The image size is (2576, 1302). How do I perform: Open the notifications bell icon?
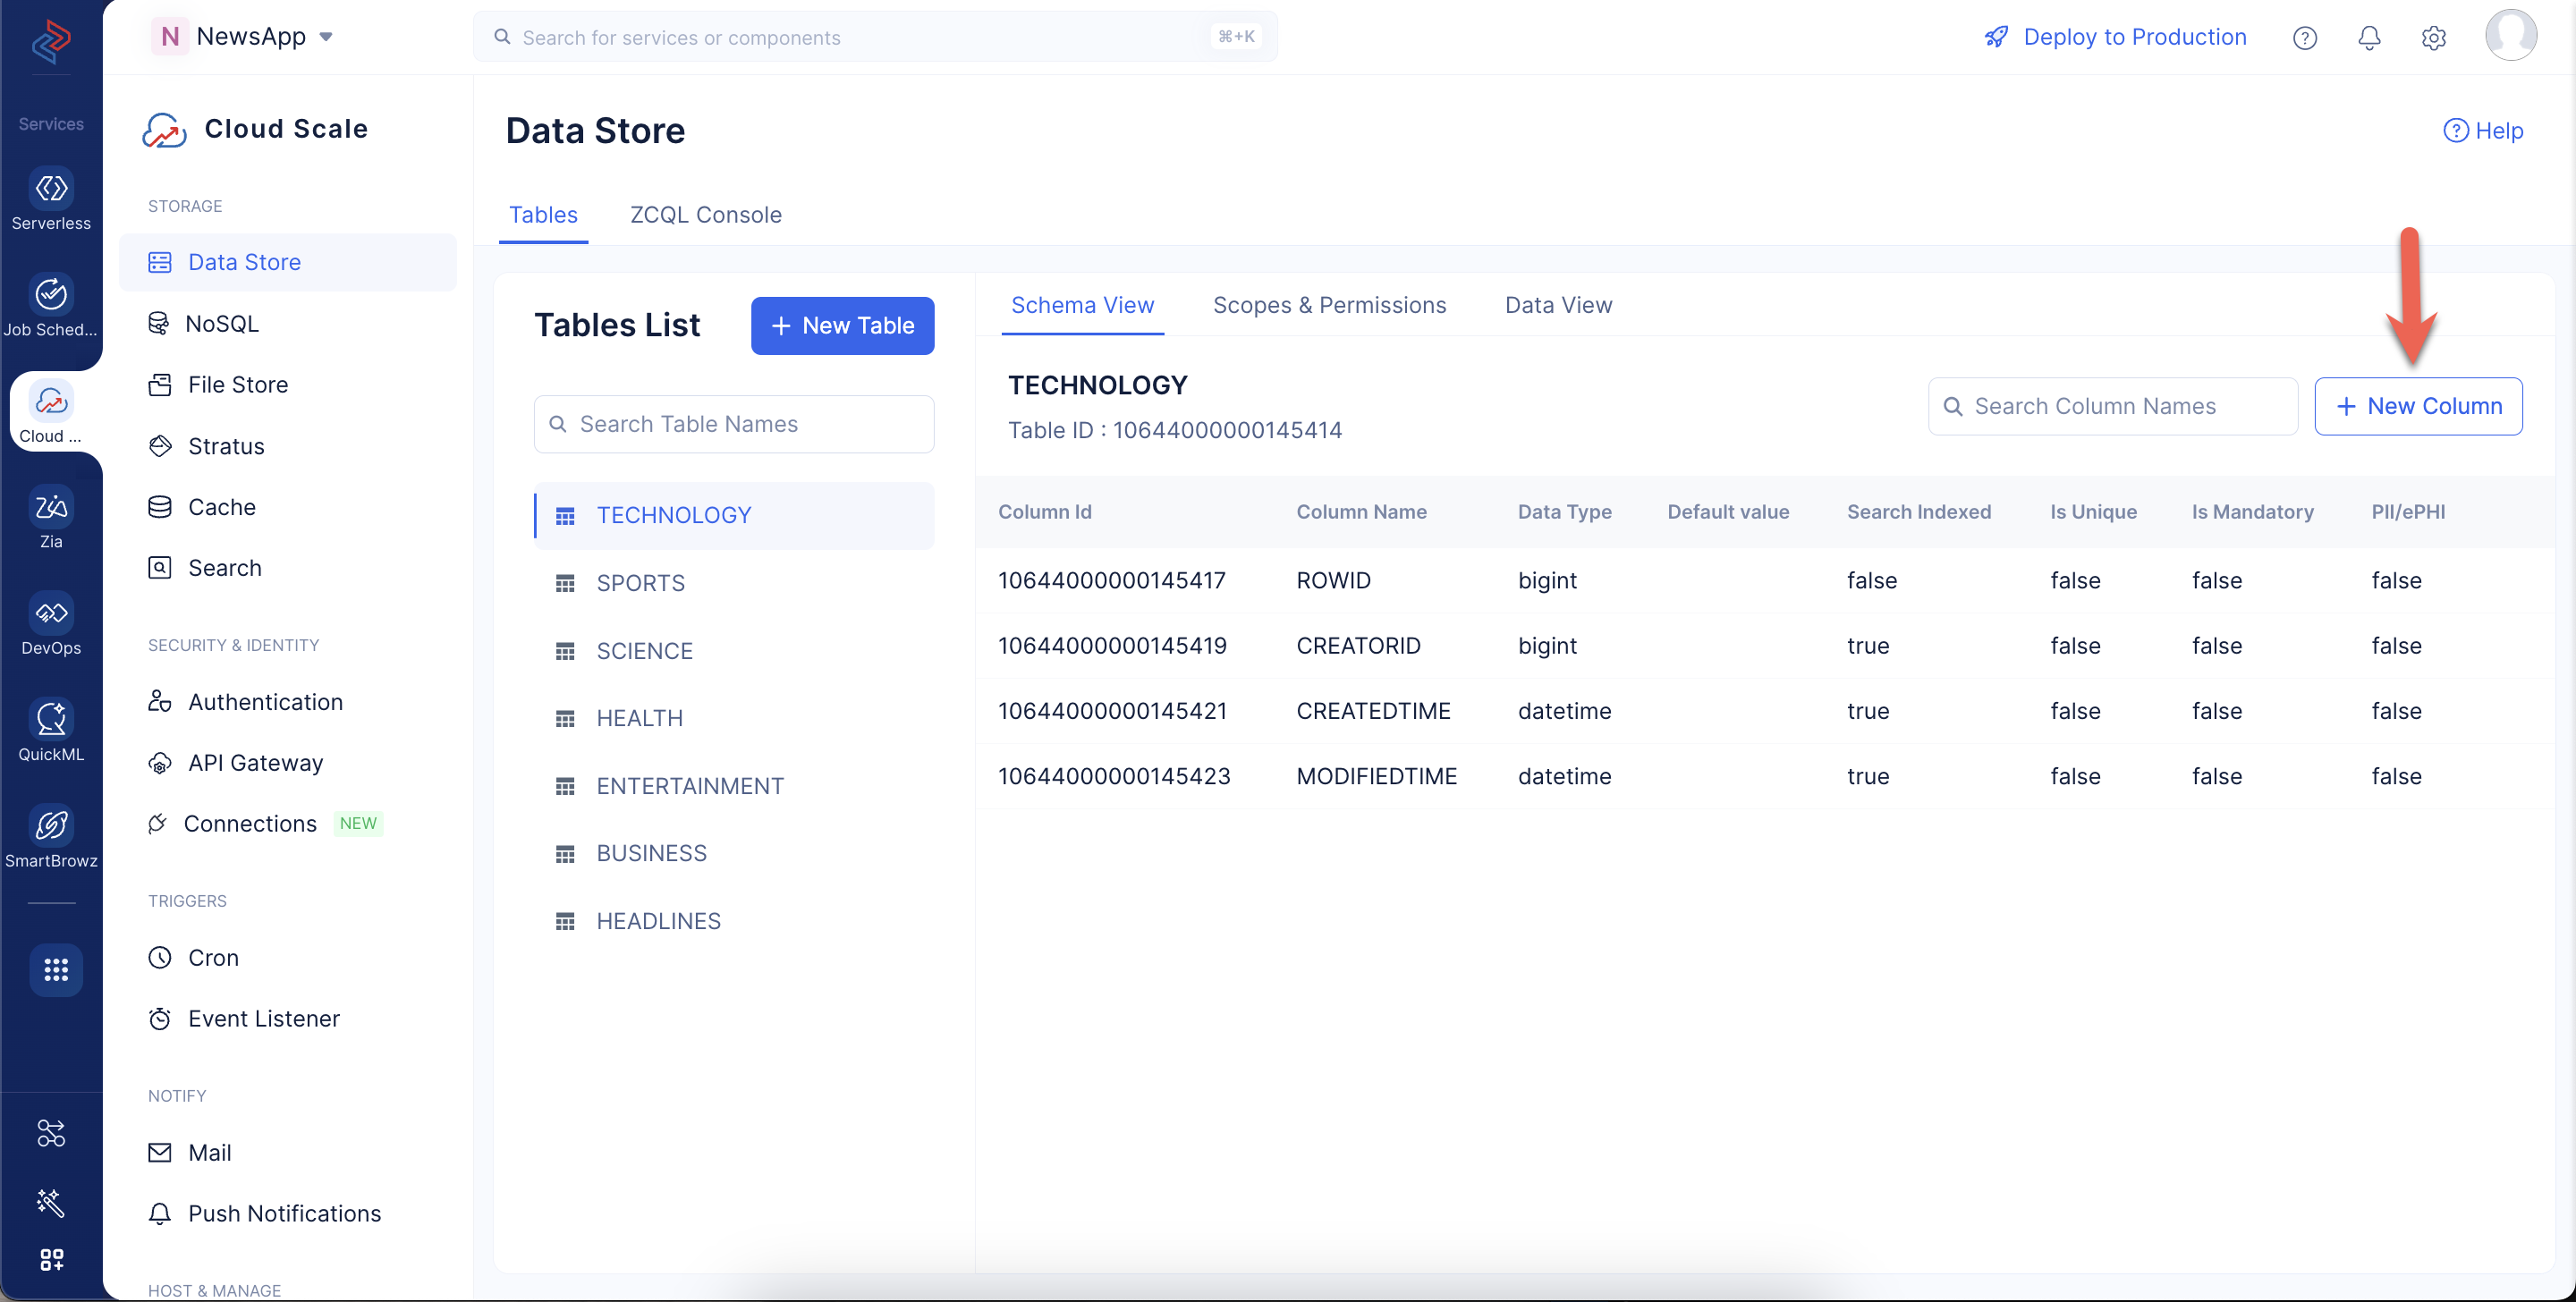tap(2369, 38)
